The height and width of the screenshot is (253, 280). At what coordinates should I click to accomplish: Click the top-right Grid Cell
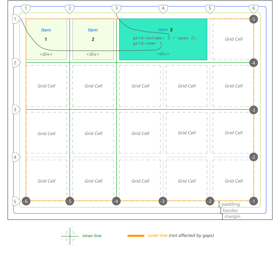tap(234, 39)
